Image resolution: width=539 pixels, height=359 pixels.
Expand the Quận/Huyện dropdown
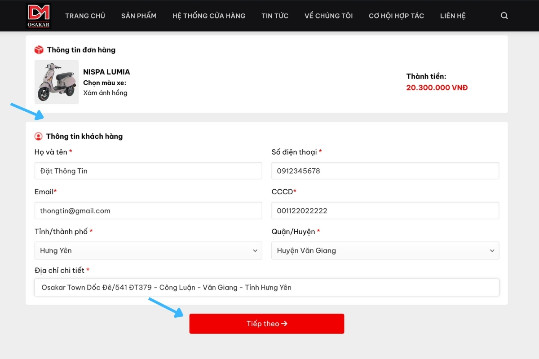(385, 251)
